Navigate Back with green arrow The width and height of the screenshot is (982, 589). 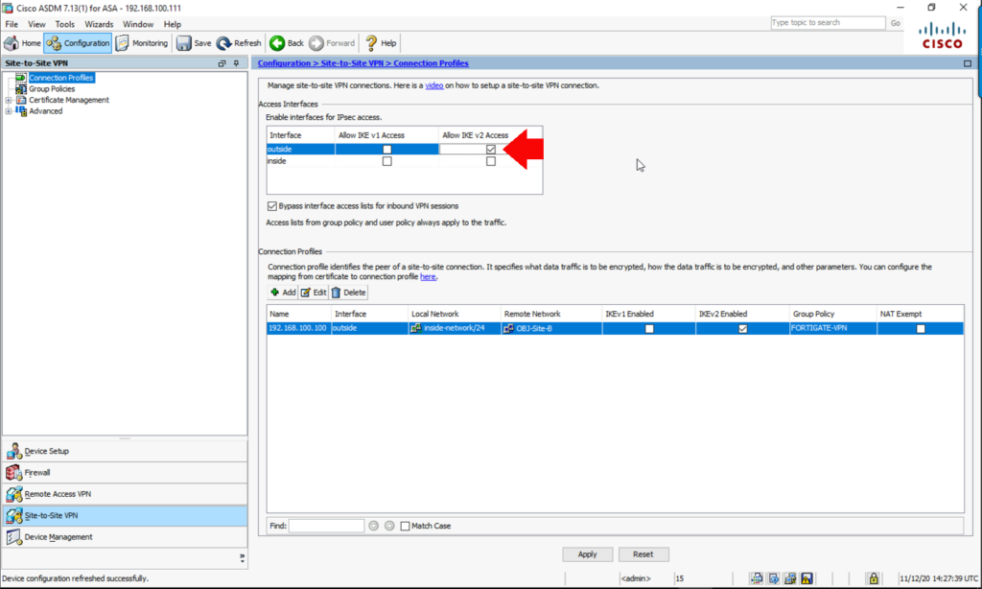[287, 43]
